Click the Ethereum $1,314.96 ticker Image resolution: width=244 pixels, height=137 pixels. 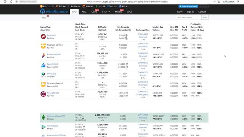(x=74, y=6)
